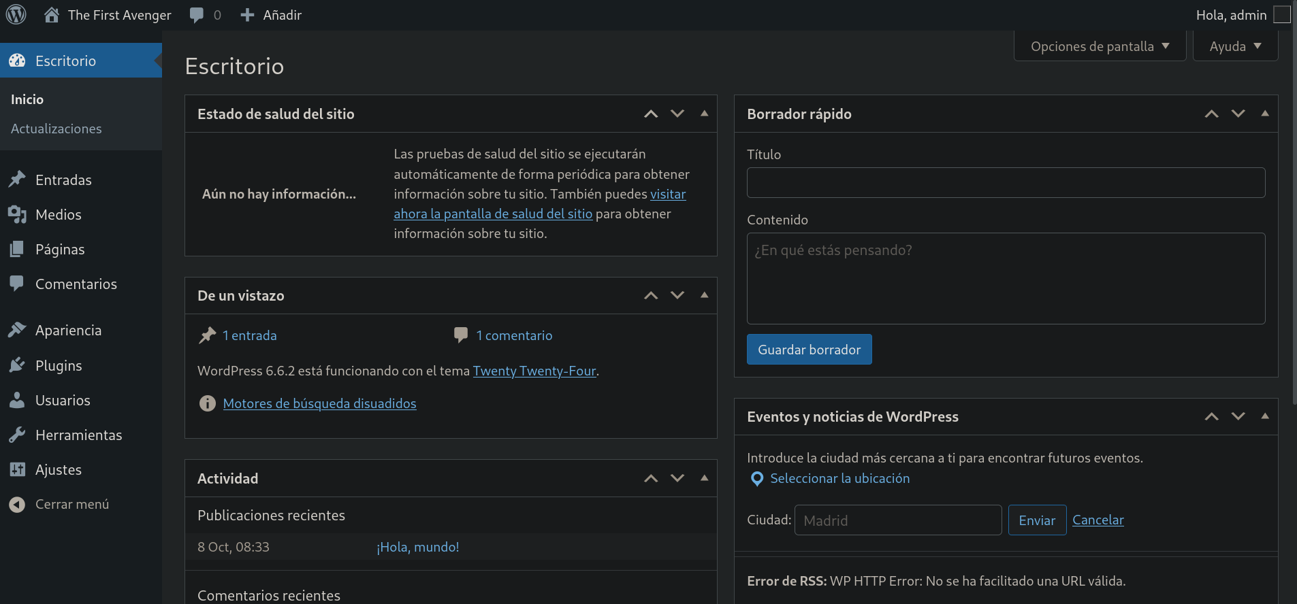Move Estado de salud del sitio panel up
Viewport: 1297px width, 604px height.
[x=651, y=114]
